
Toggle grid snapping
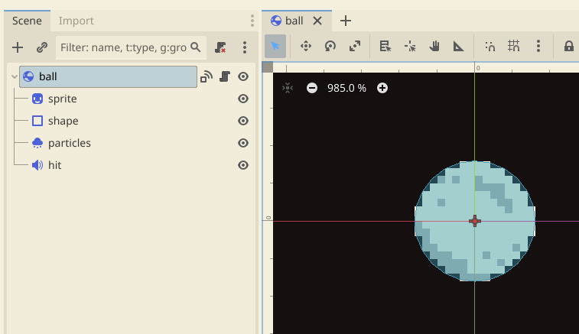[x=514, y=46]
